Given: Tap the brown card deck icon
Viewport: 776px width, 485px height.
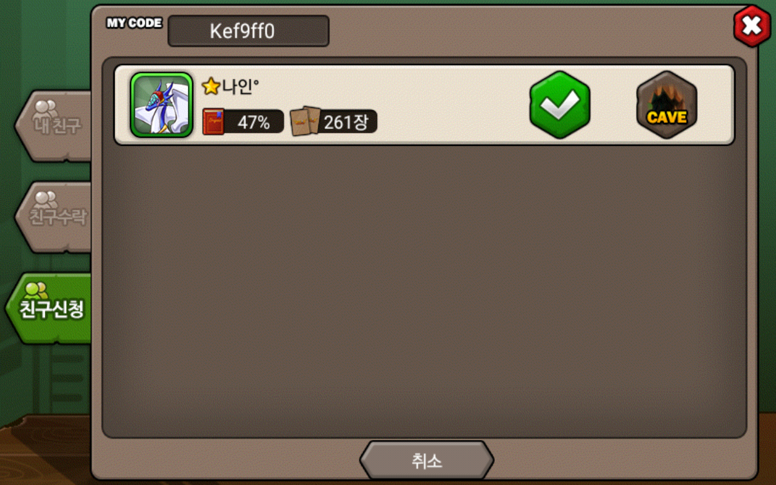Looking at the screenshot, I should coord(306,121).
